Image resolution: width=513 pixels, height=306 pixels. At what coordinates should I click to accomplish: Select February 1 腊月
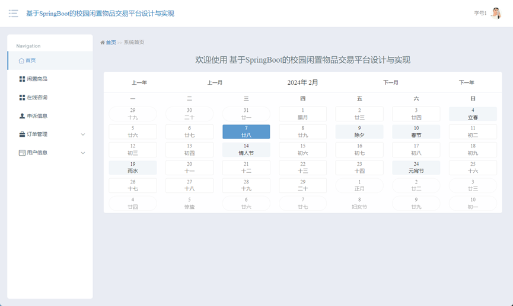pos(302,114)
